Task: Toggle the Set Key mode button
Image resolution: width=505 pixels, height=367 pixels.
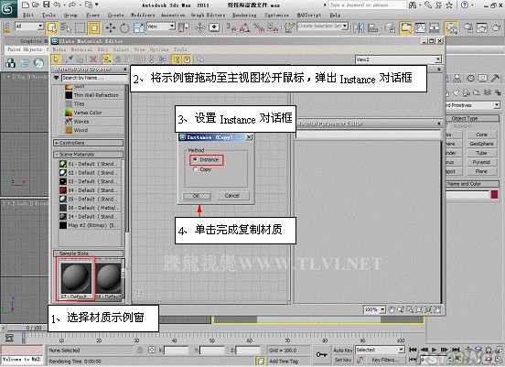Action: pyautogui.click(x=343, y=360)
